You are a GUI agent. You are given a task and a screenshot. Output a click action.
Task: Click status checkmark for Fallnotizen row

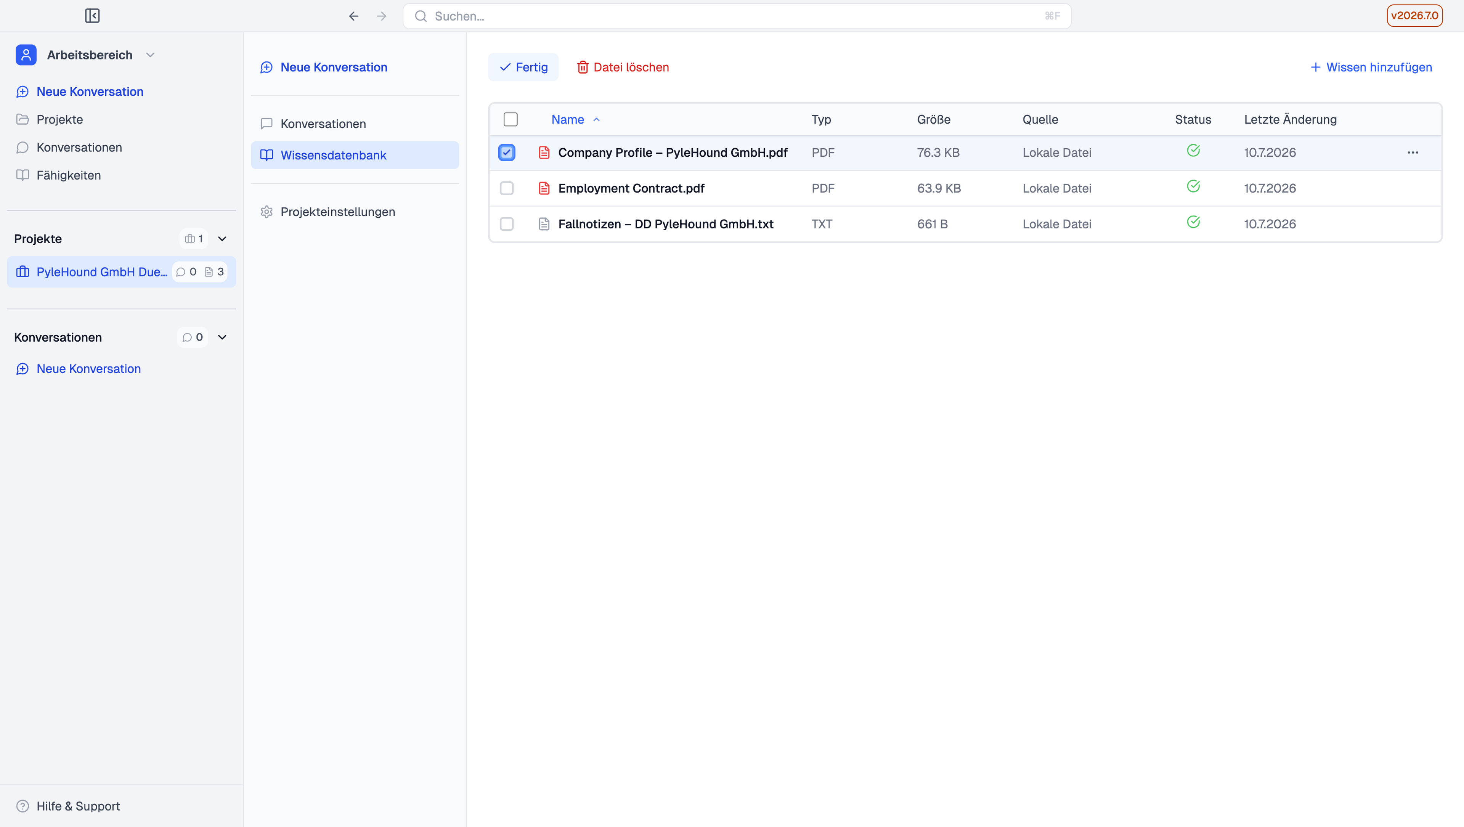point(1193,222)
